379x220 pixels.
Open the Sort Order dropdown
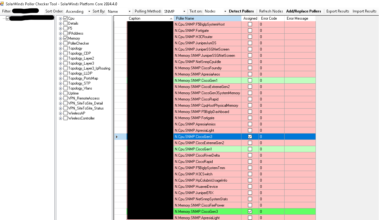pyautogui.click(x=78, y=11)
